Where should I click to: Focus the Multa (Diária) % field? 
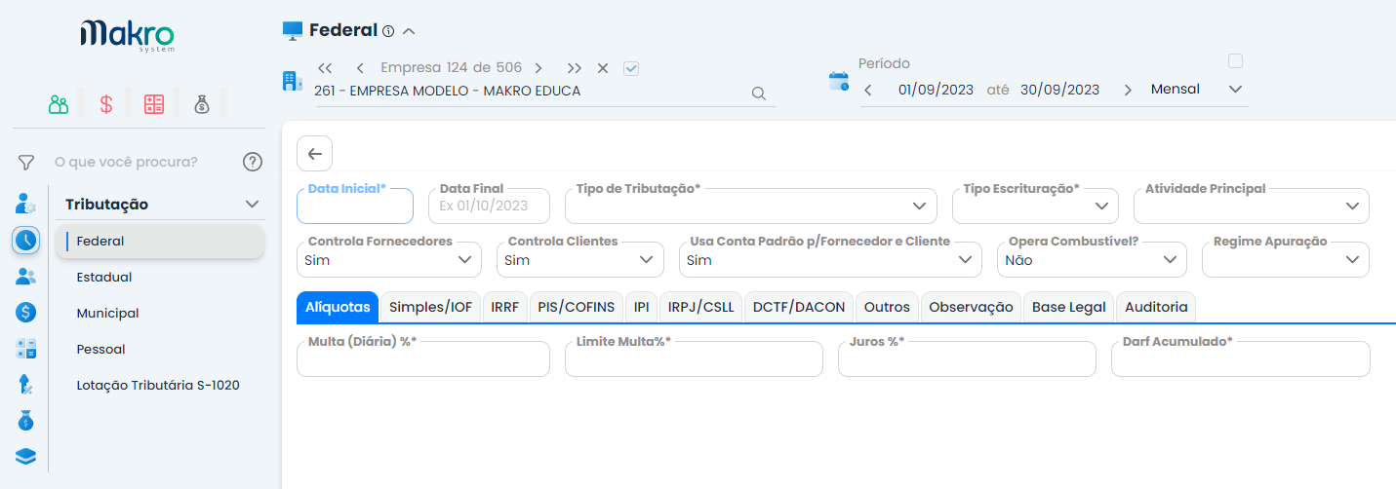tap(423, 358)
